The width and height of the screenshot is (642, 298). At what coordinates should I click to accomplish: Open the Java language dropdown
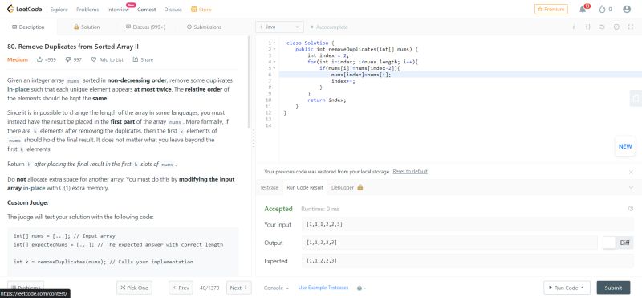279,27
